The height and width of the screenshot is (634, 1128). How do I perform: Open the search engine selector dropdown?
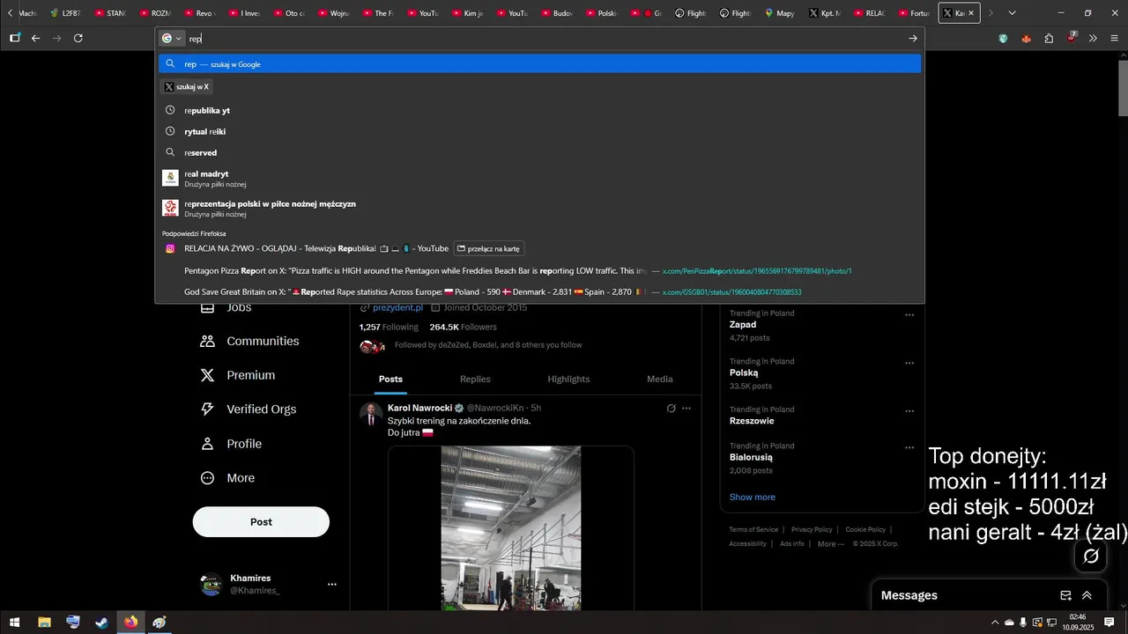tap(172, 39)
